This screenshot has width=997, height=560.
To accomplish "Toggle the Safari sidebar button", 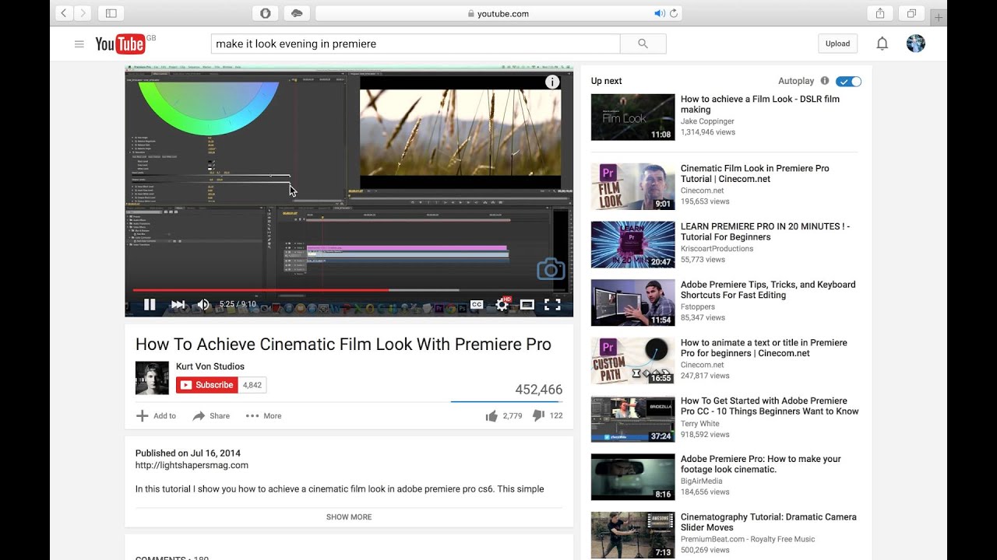I will (111, 13).
